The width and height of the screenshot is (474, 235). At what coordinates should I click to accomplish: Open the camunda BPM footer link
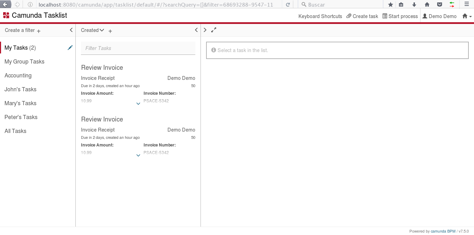pos(443,231)
